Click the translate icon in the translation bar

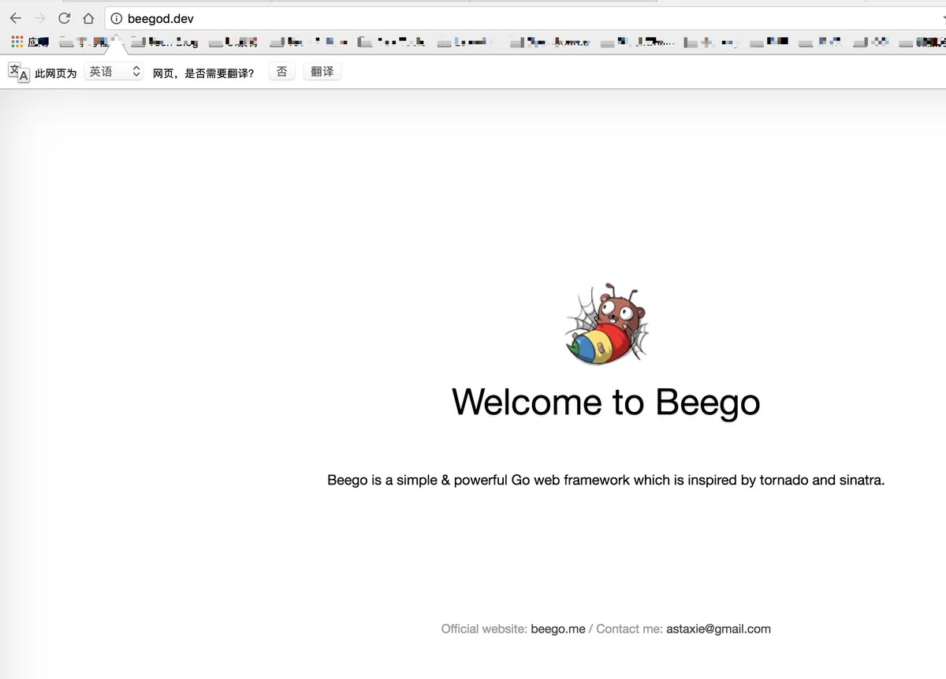[19, 72]
